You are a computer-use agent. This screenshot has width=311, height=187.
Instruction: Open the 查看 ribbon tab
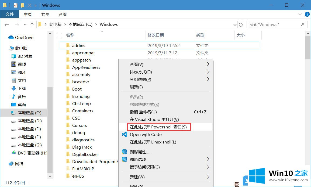[63, 15]
